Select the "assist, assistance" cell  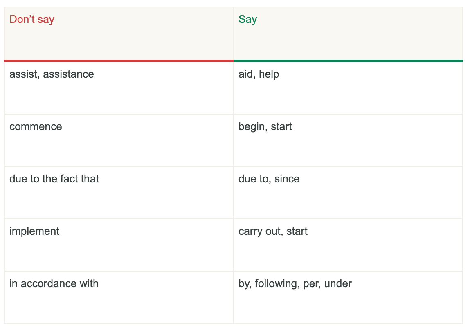coord(52,74)
